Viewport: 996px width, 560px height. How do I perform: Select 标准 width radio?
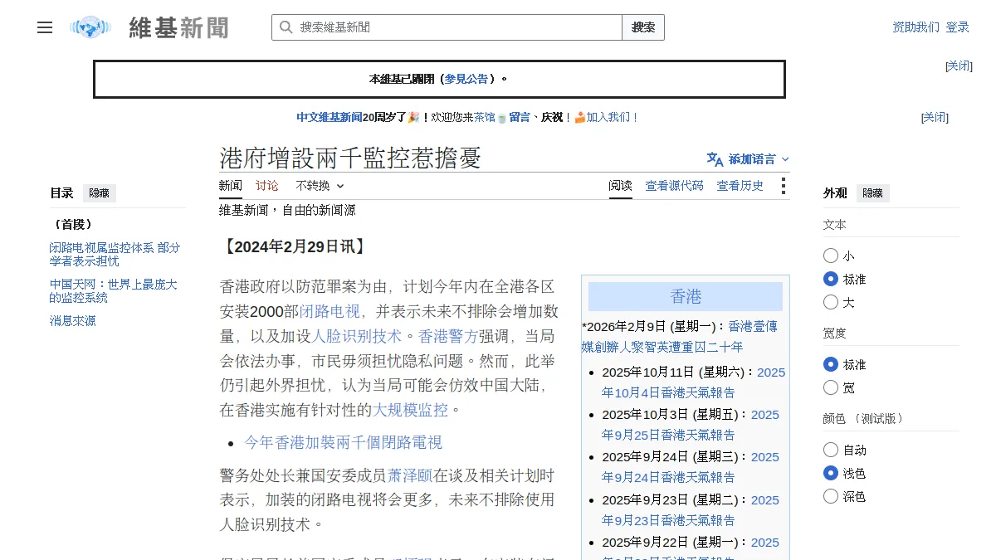(831, 364)
